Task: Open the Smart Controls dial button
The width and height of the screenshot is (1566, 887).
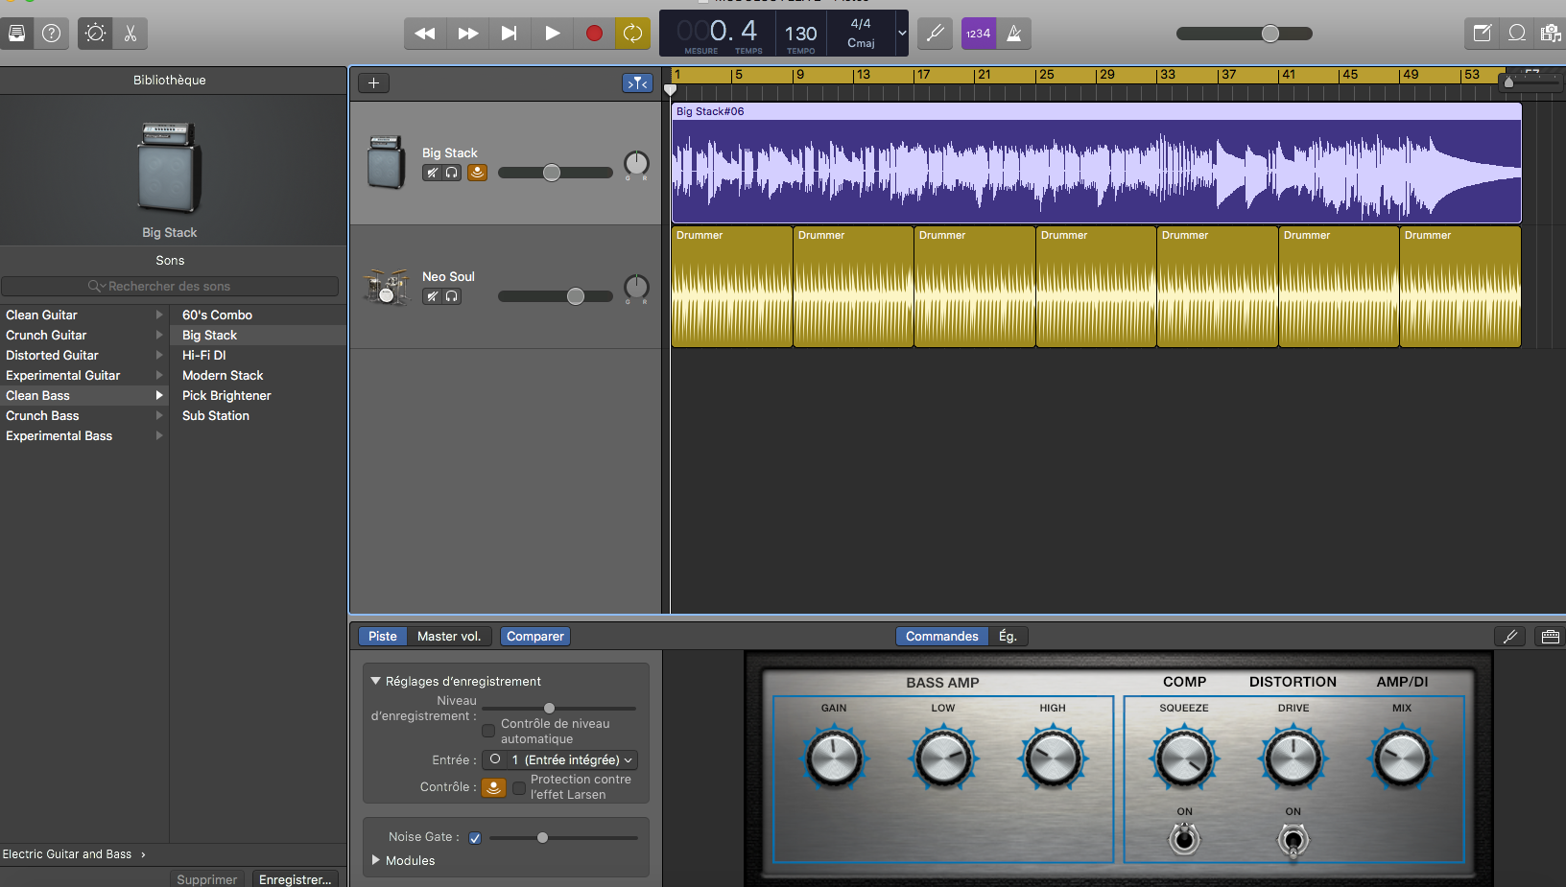Action: [x=95, y=34]
